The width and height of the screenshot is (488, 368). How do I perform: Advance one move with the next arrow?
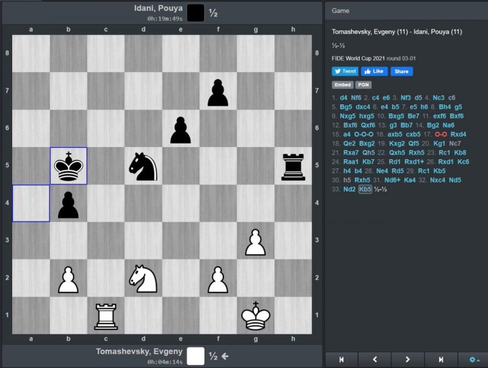407,359
